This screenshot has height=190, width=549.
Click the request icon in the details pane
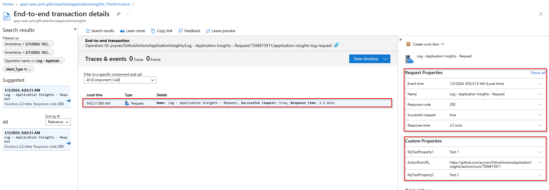point(409,59)
